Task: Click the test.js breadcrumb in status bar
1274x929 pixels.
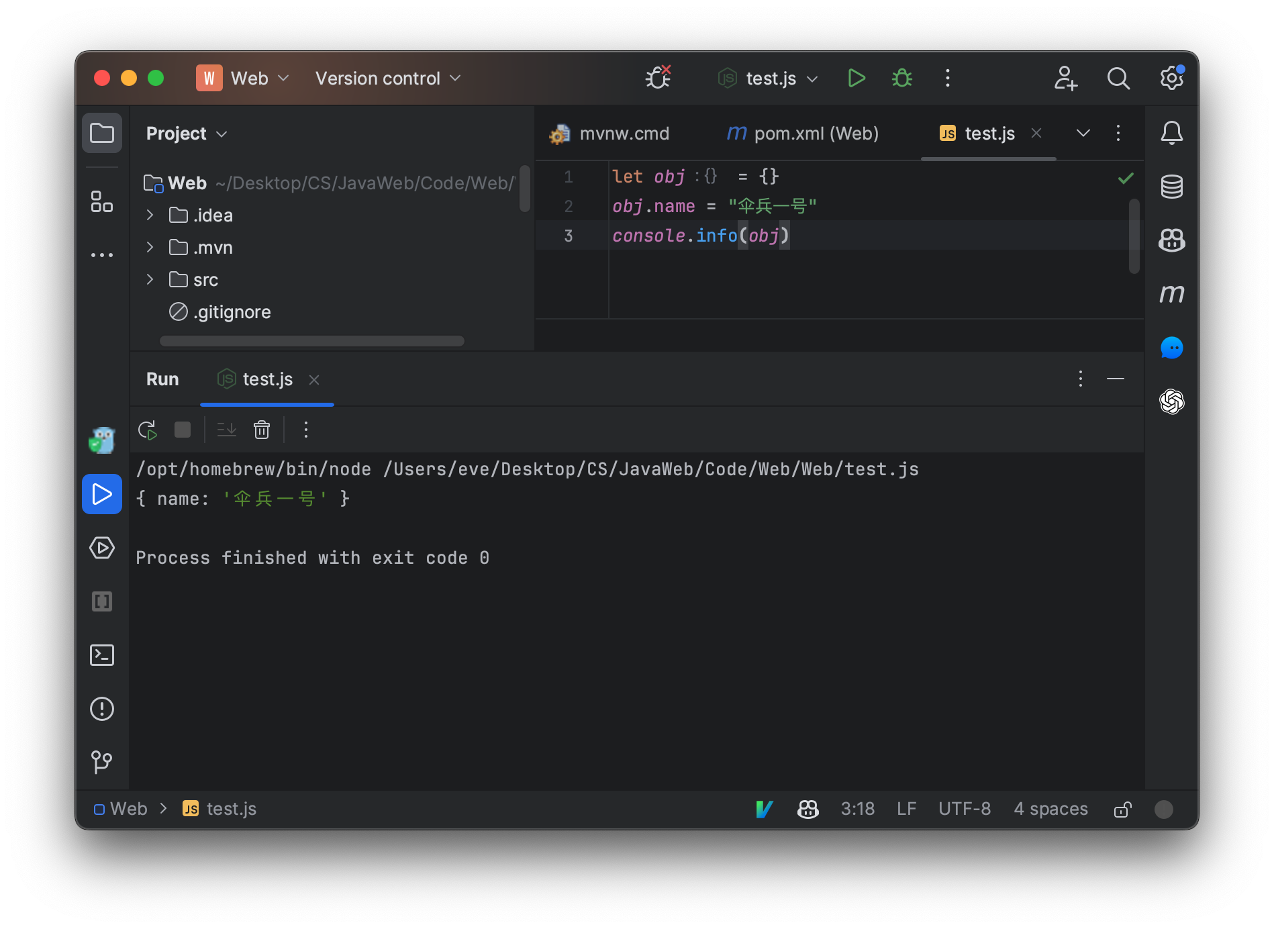Action: coord(219,809)
